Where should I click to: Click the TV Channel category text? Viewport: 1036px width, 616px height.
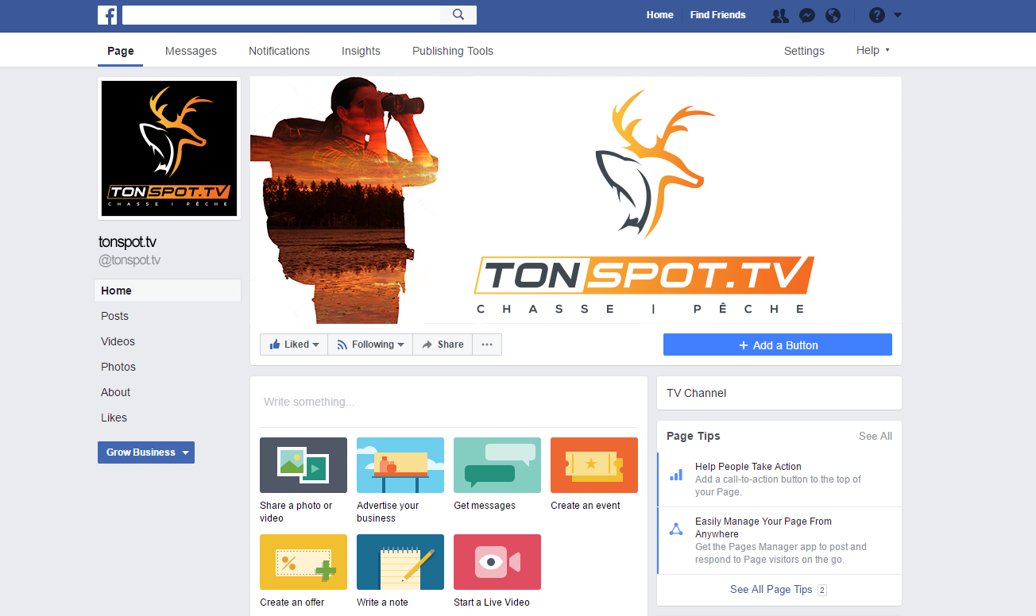(696, 393)
